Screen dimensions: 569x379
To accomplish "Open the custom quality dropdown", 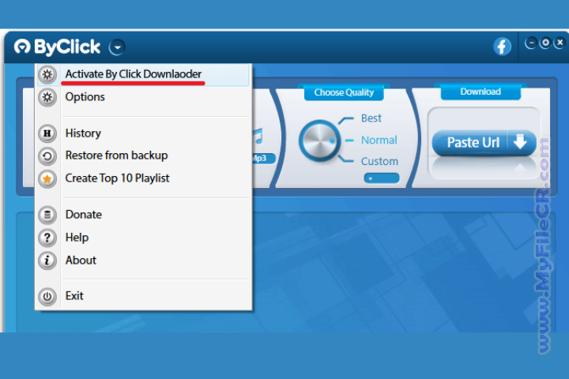I will 382,178.
